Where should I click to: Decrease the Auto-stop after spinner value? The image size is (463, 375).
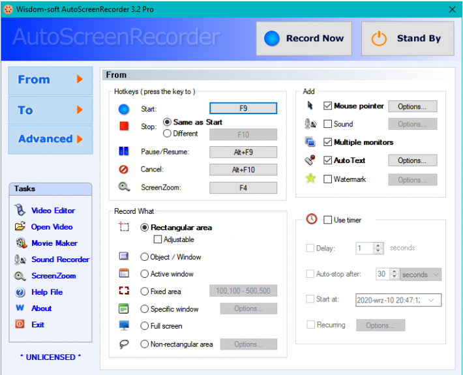click(394, 277)
